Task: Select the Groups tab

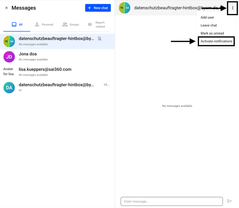Action: [71, 25]
